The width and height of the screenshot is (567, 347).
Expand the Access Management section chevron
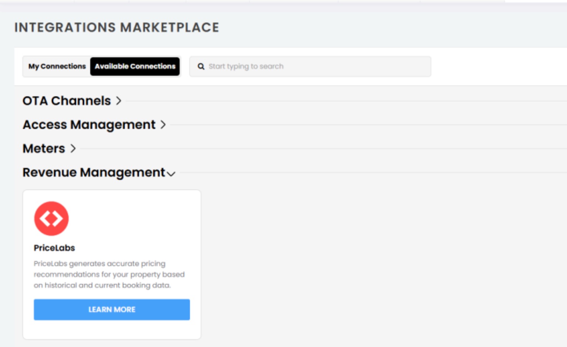click(163, 125)
